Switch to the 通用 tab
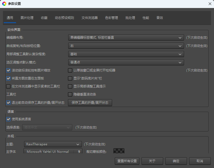Image resolution: width=214 pixels, height=168 pixels. (10, 18)
